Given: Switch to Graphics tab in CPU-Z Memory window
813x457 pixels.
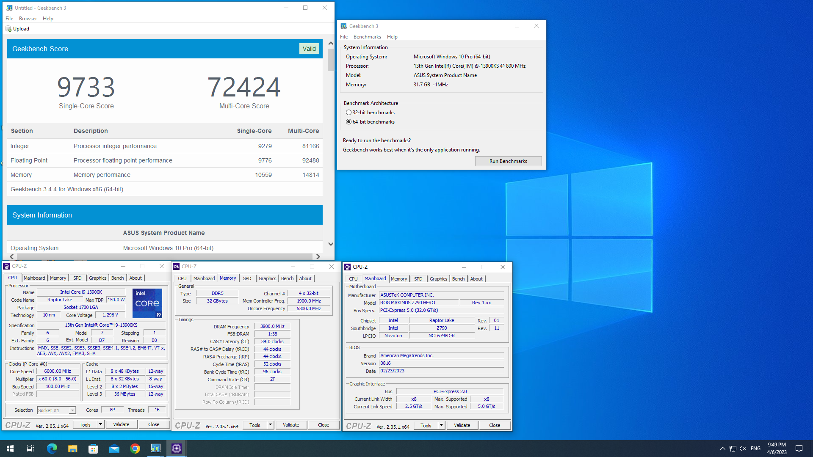Looking at the screenshot, I should click(x=268, y=278).
